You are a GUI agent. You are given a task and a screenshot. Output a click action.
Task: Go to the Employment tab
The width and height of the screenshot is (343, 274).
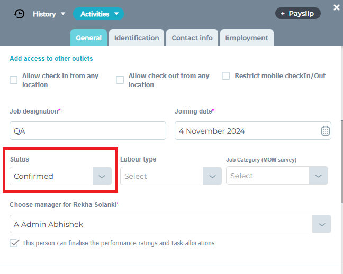(x=247, y=38)
